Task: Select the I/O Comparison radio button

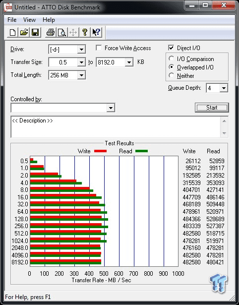Action: pos(172,59)
